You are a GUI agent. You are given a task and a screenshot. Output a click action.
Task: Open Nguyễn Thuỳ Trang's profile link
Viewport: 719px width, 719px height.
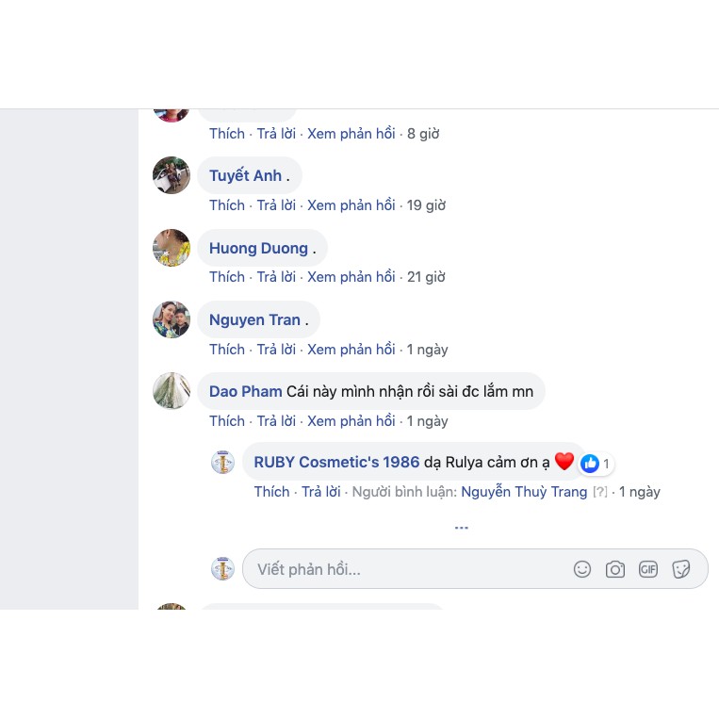point(524,492)
